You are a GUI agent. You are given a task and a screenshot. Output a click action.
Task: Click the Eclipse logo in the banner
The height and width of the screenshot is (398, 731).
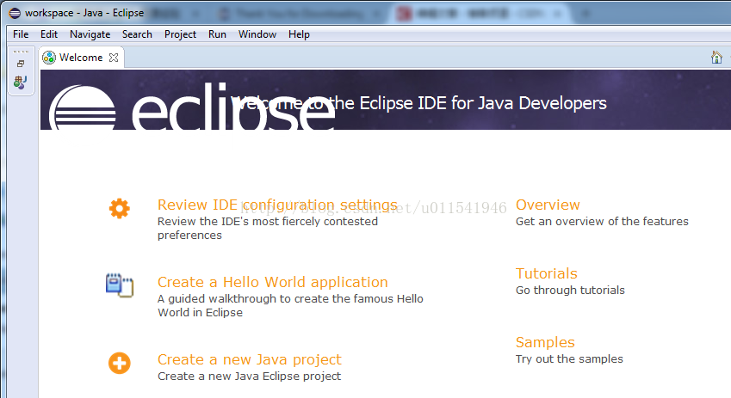[83, 107]
